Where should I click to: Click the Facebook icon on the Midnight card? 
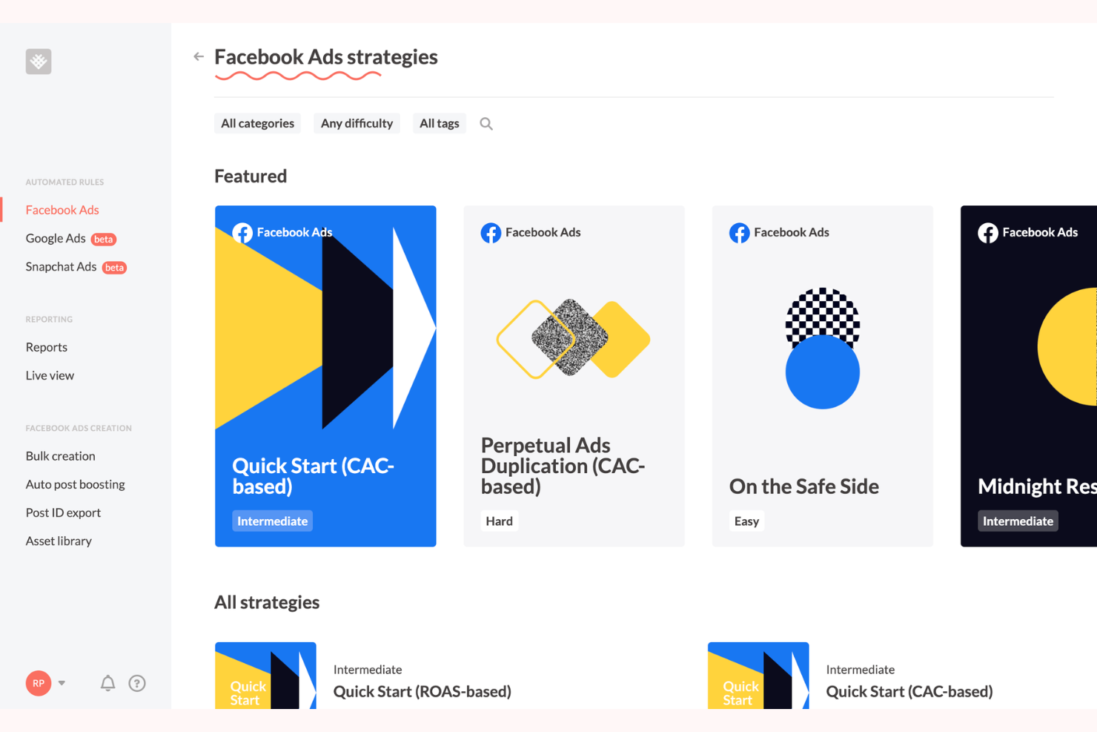pyautogui.click(x=987, y=232)
